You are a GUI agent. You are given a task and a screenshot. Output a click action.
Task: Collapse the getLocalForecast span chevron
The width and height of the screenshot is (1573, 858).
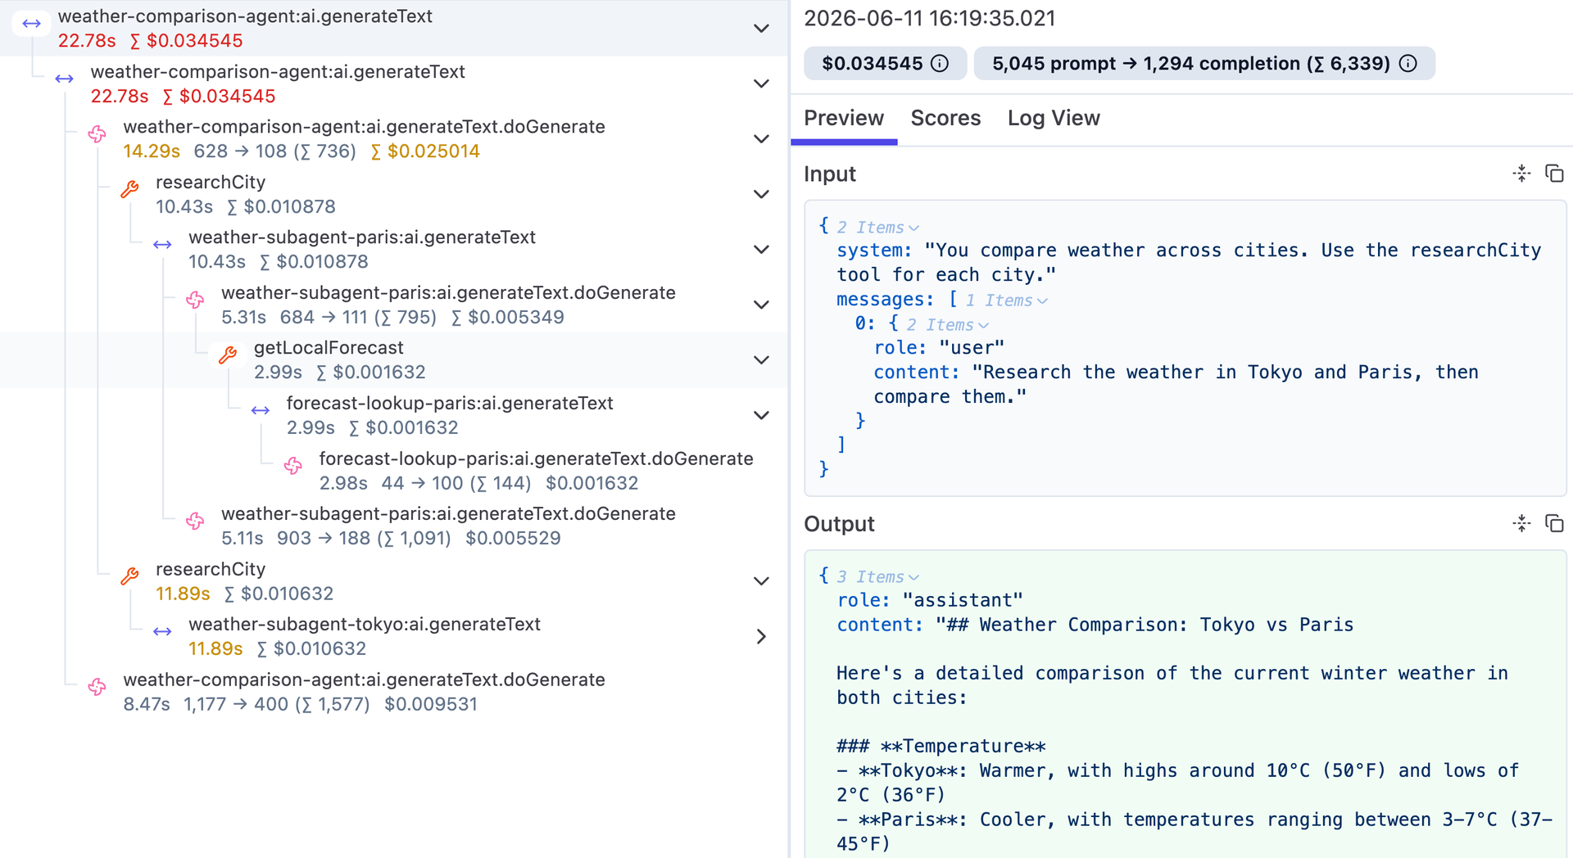point(761,360)
